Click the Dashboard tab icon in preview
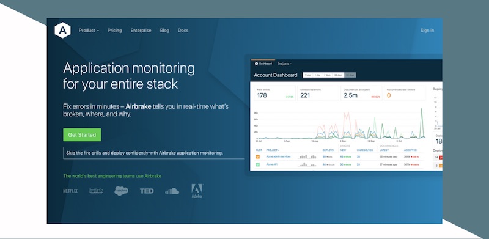This screenshot has width=489, height=239. (256, 64)
